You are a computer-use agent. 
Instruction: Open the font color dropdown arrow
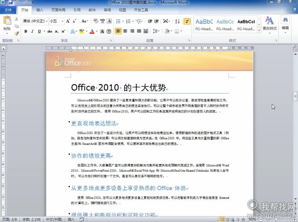[x=97, y=31]
